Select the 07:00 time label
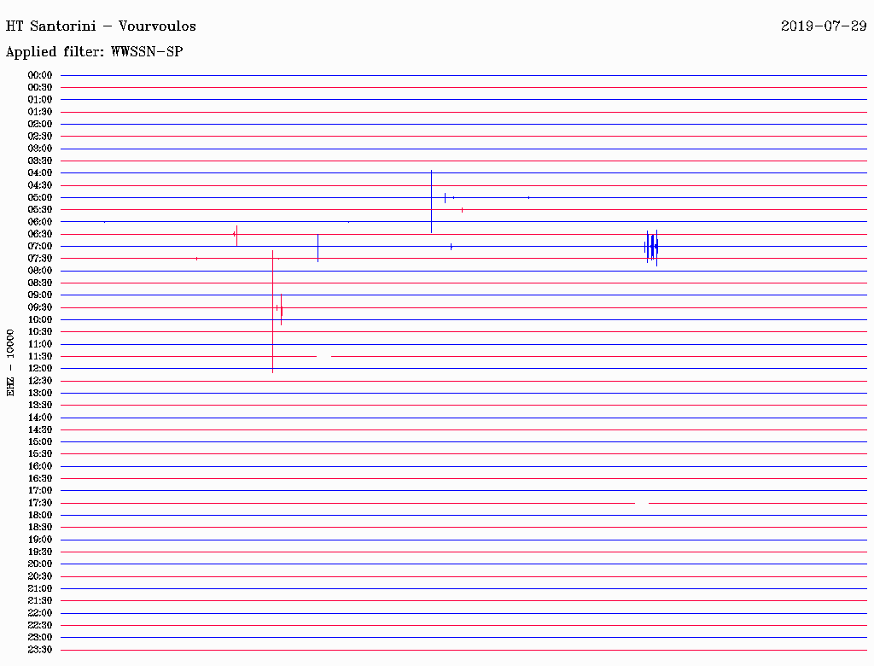 point(40,247)
